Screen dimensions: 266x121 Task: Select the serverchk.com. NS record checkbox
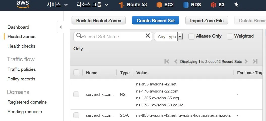click(76, 94)
